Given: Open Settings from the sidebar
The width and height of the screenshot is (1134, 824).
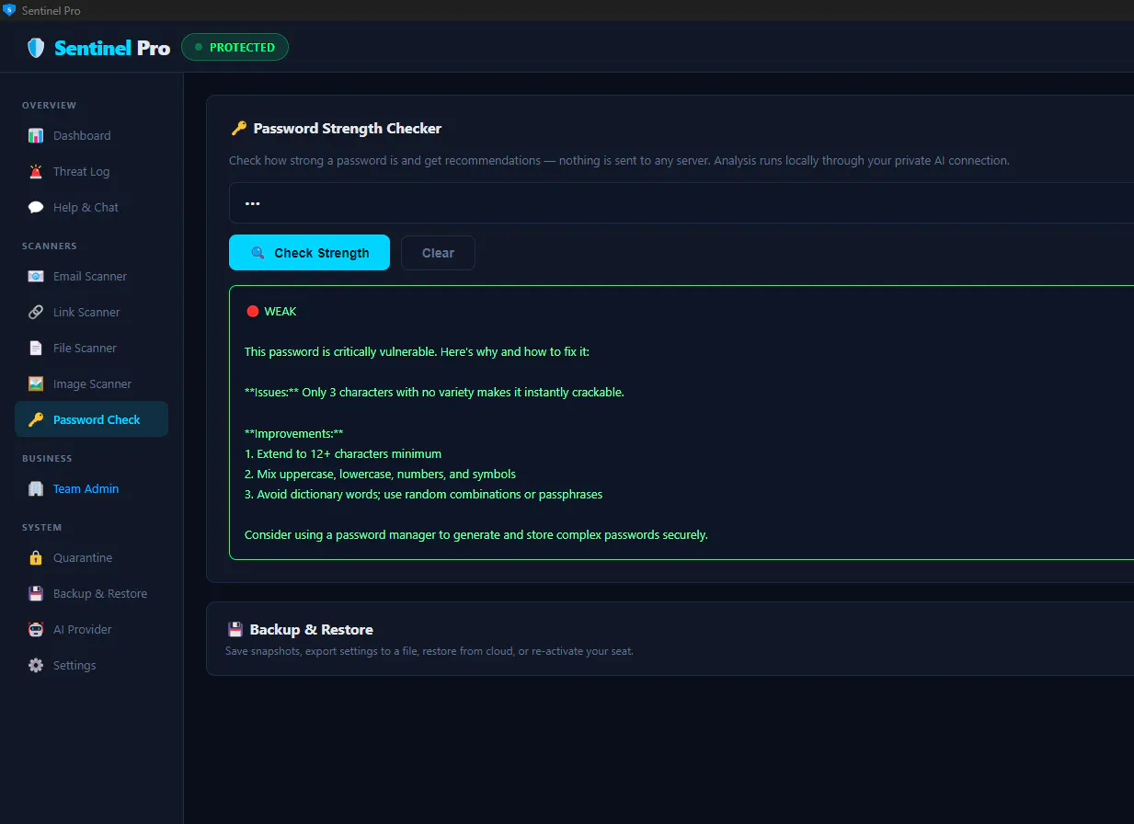Looking at the screenshot, I should coord(92,666).
